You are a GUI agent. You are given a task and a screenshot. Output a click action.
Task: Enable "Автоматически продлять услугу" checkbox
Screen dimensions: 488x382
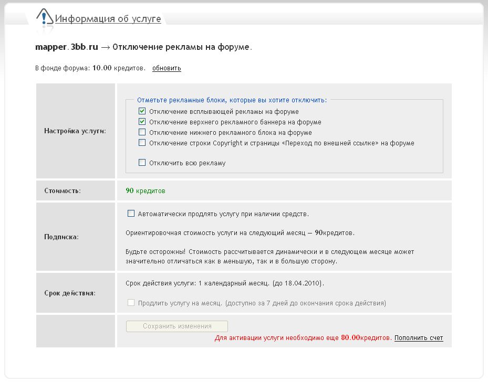(131, 214)
